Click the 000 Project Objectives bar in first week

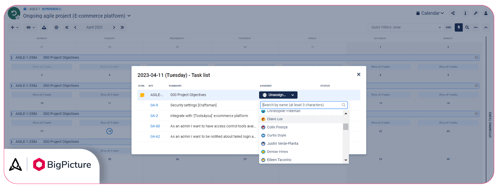245,58
